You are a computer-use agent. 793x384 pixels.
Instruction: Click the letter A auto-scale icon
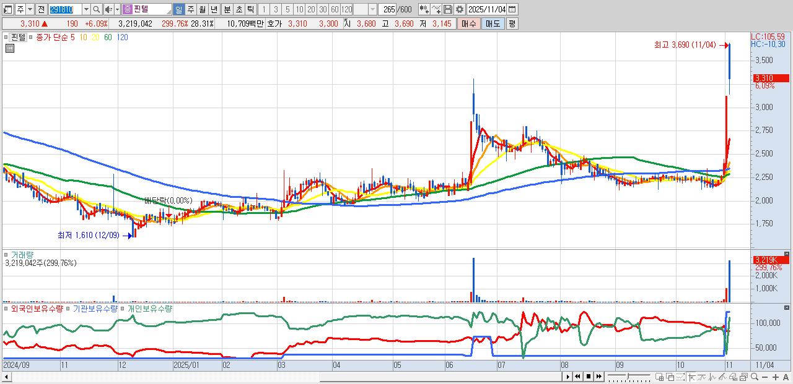tap(786, 377)
